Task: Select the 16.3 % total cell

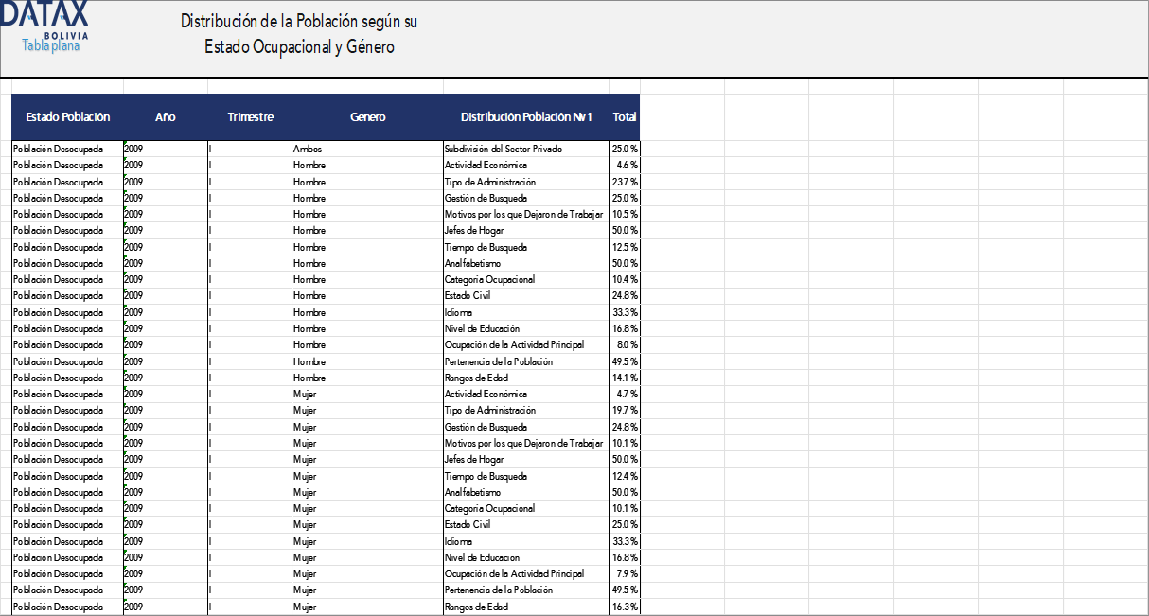Action: (x=625, y=607)
